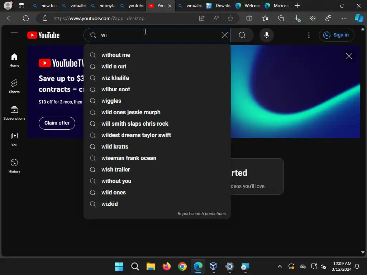Open a new browser tab
Viewport: 367px width, 275px height.
click(x=297, y=6)
